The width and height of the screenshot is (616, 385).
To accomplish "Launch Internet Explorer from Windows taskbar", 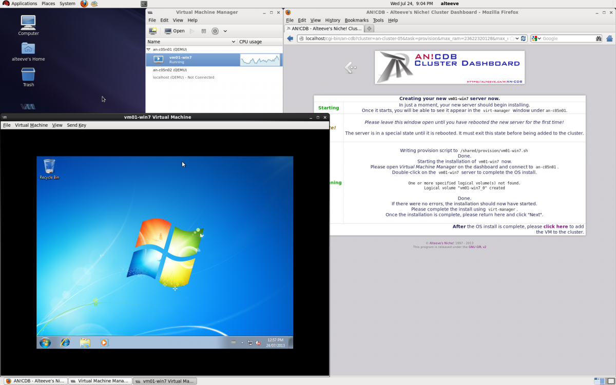I will [x=65, y=342].
